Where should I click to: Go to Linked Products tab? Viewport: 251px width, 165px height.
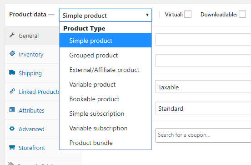pyautogui.click(x=32, y=92)
